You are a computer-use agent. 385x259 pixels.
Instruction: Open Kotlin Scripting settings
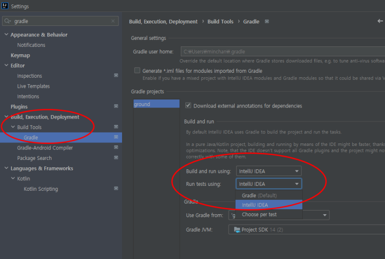pos(41,189)
